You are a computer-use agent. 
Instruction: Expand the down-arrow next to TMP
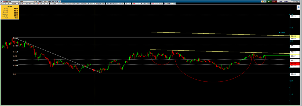(57, 1)
